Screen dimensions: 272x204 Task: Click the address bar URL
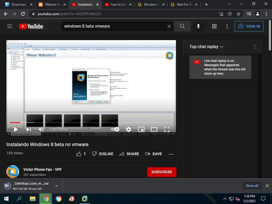coord(69,14)
